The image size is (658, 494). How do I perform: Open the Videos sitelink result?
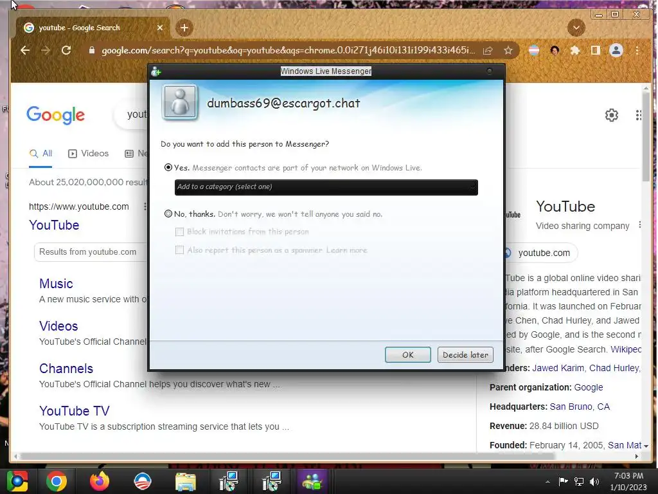(58, 326)
